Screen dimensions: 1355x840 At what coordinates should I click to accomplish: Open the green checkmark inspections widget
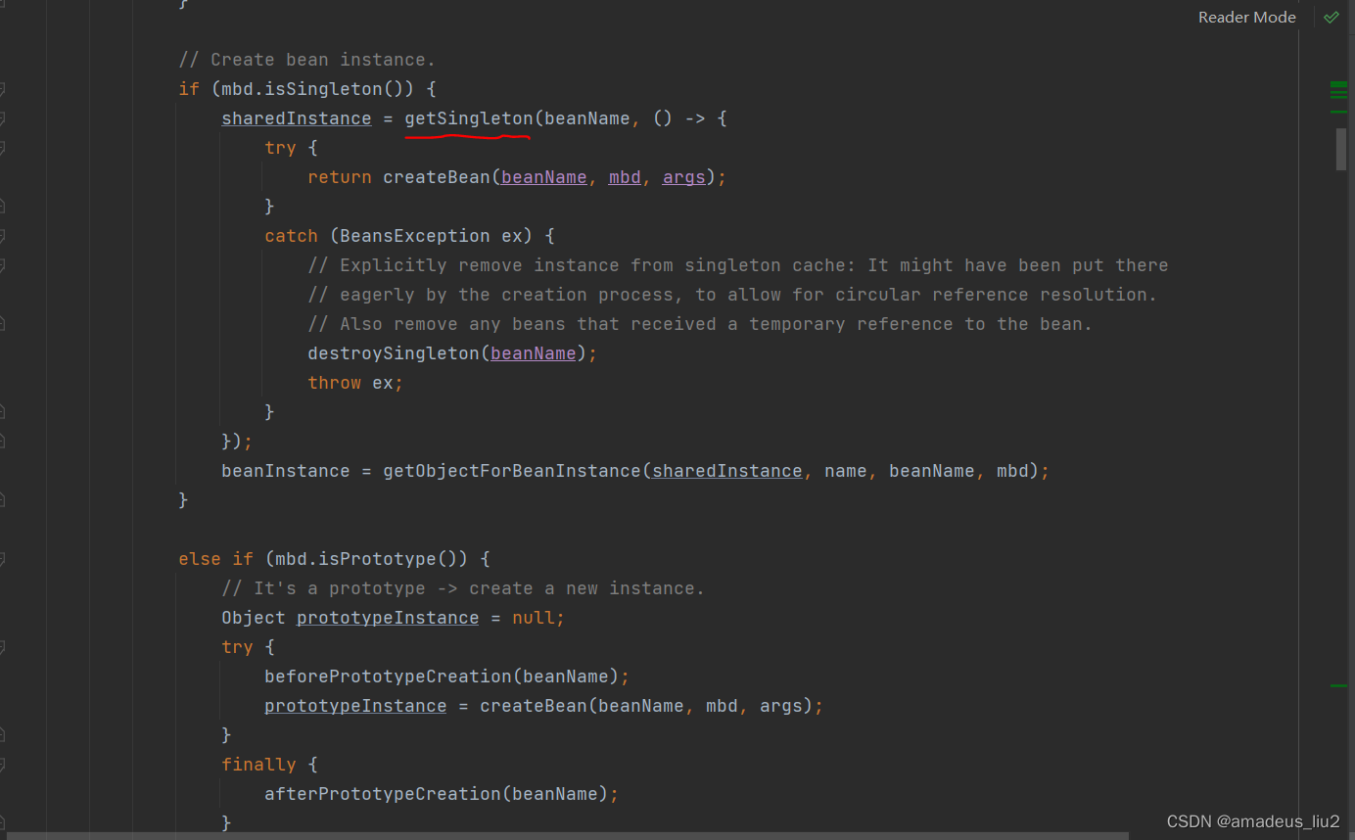tap(1331, 17)
